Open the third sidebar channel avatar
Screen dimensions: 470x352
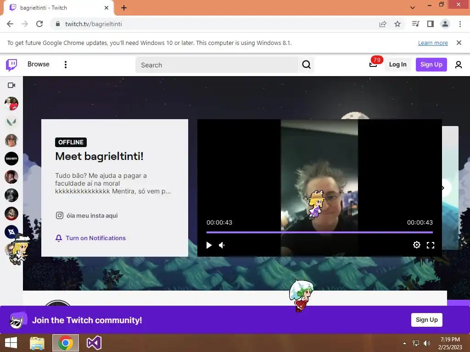(11, 140)
